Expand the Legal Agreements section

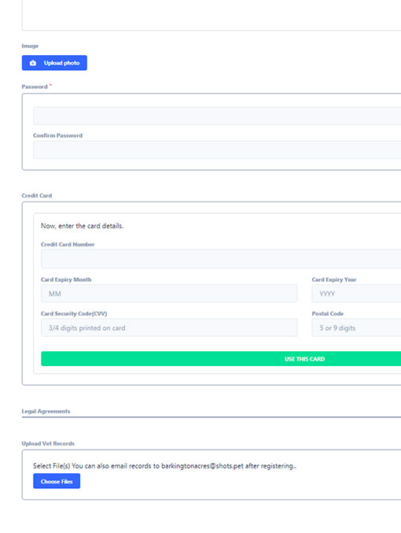coord(46,411)
